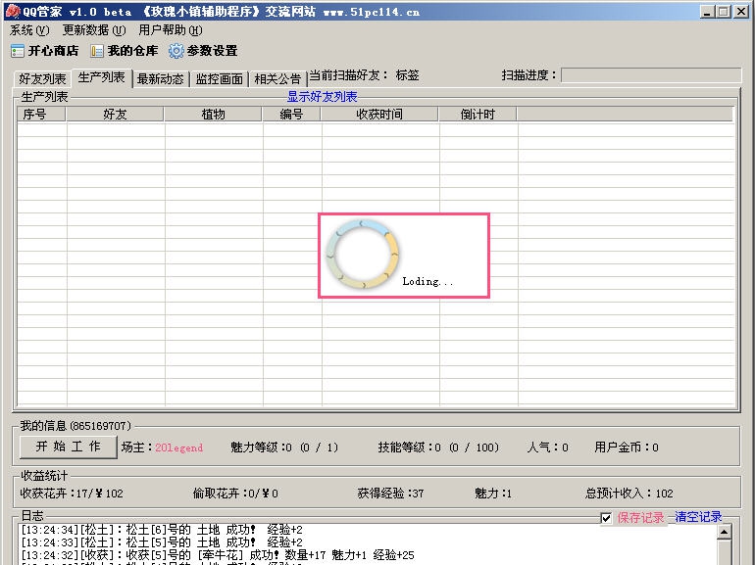
Task: Click log entry 收获[5]号的 [牵牛花] 成功
Action: pos(218,555)
